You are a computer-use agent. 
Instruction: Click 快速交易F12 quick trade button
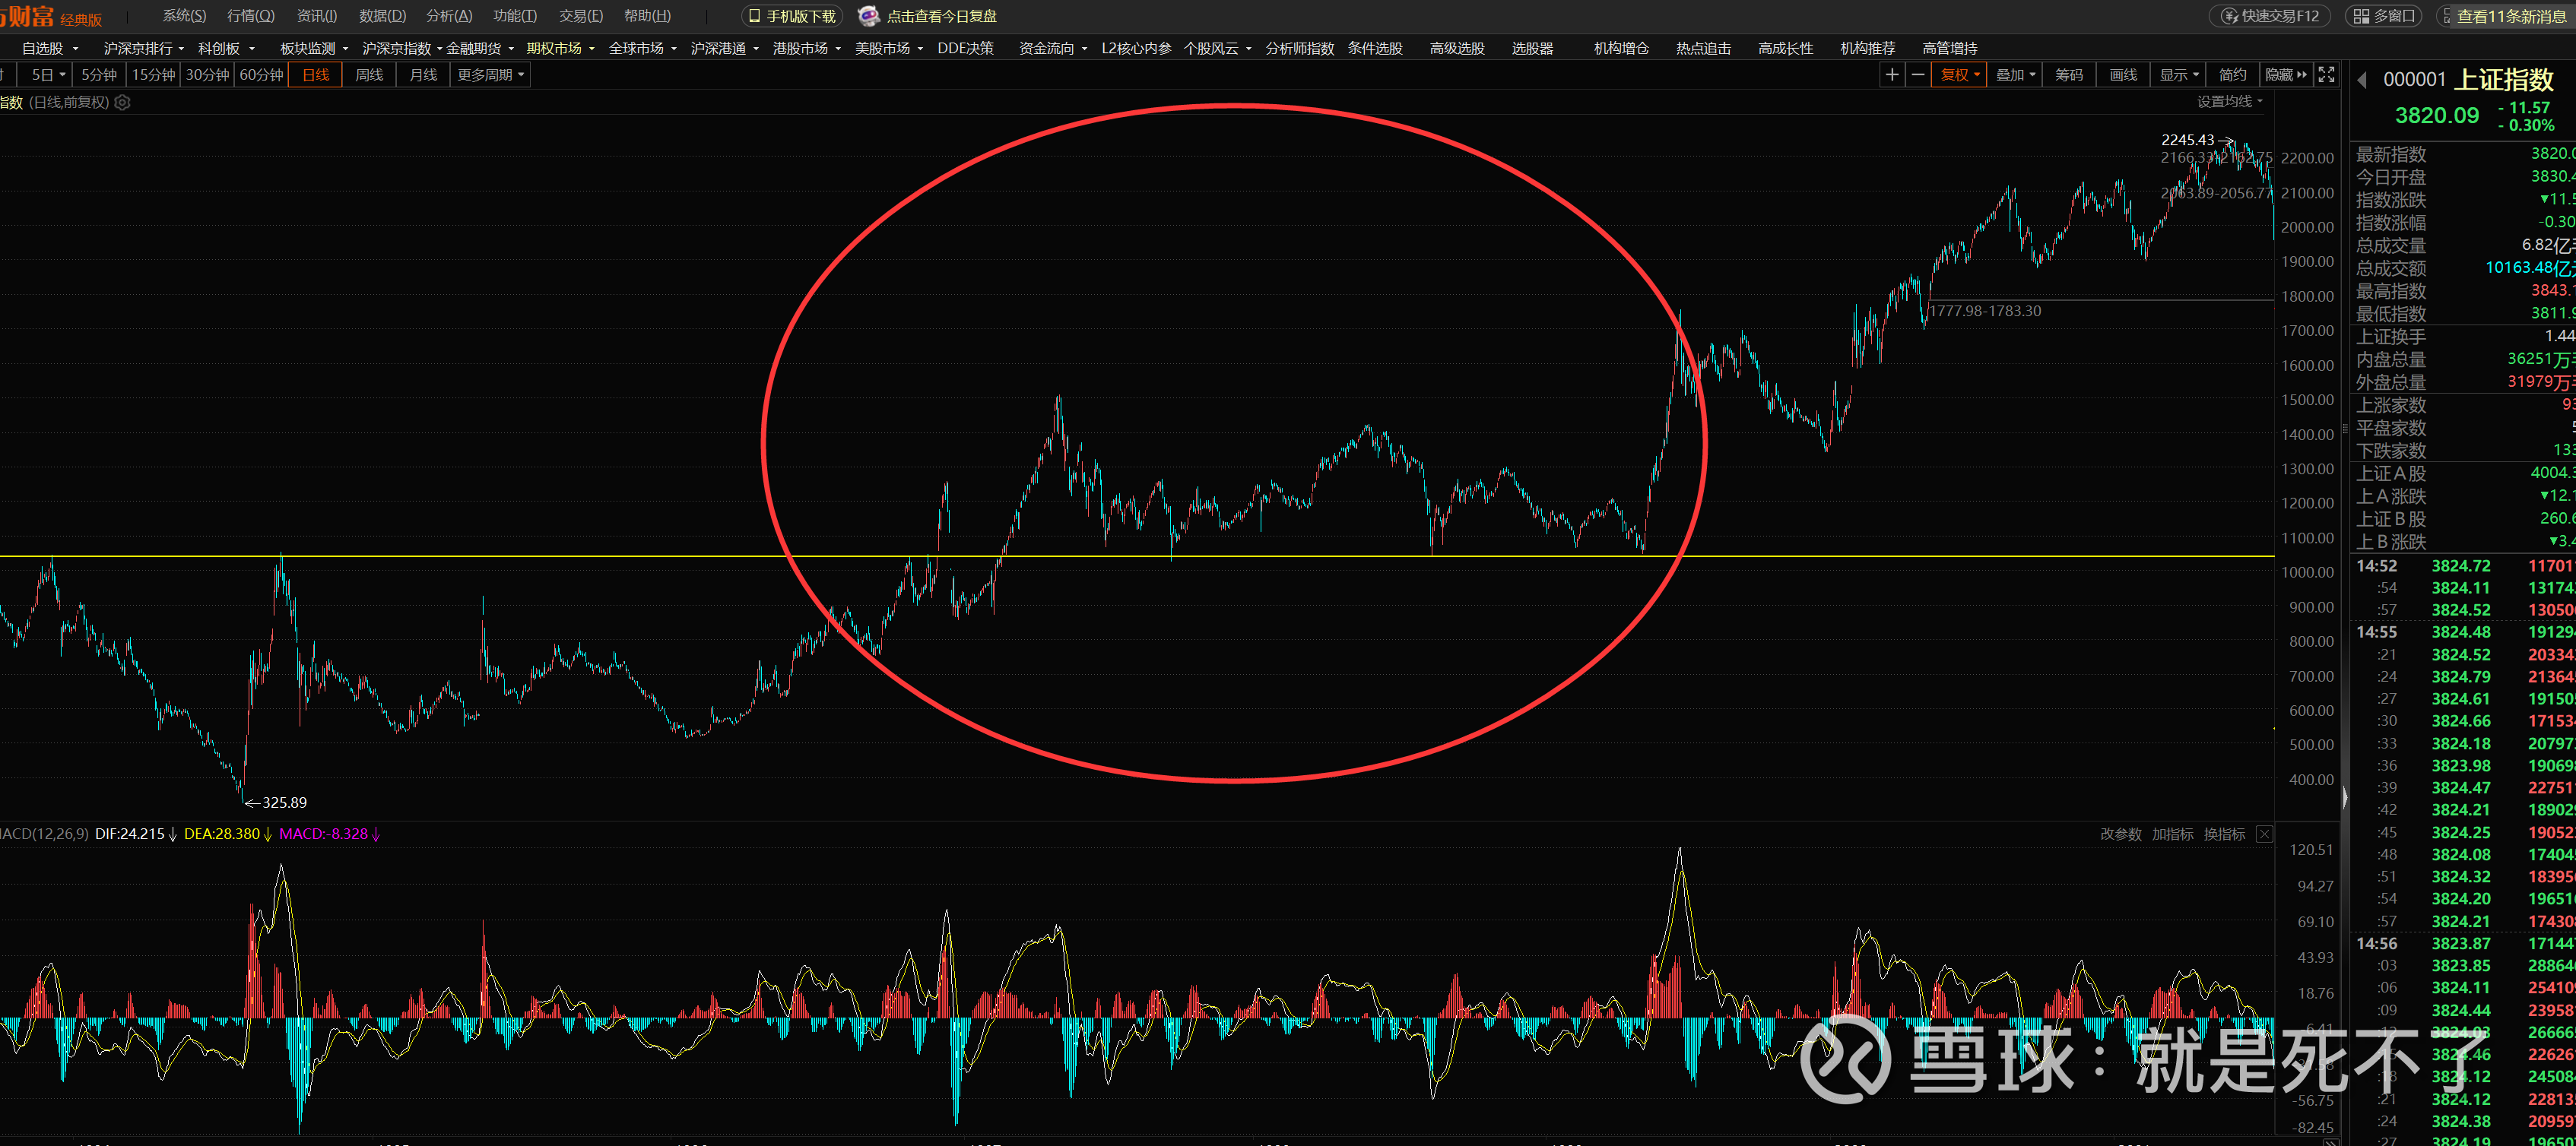2270,16
